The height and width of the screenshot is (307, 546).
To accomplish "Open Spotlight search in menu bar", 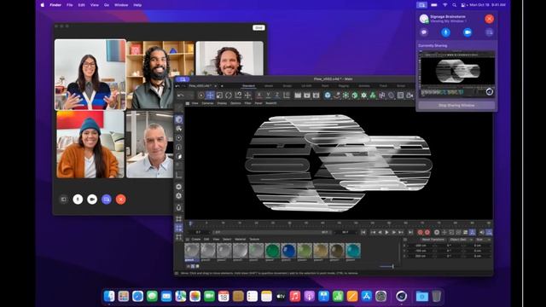I will tap(454, 5).
